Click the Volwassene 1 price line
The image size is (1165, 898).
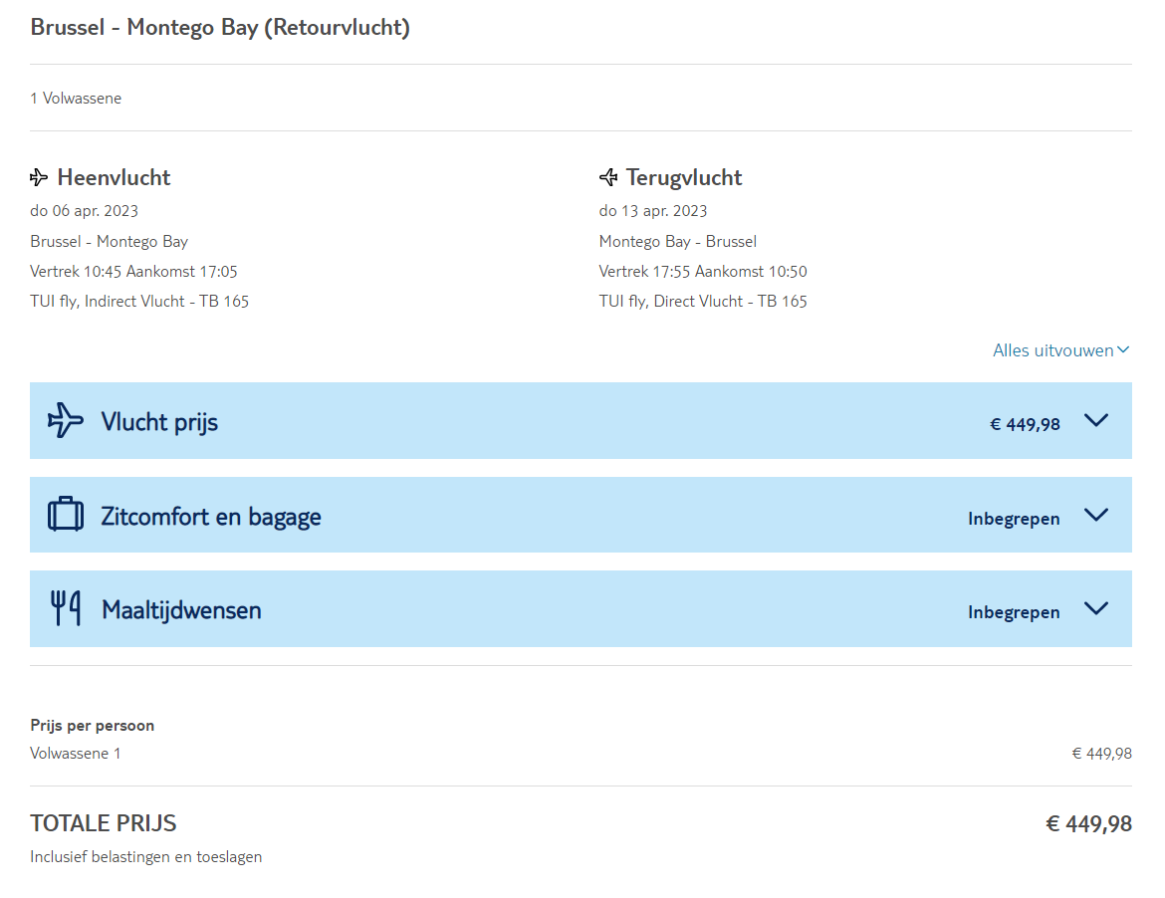tap(76, 754)
